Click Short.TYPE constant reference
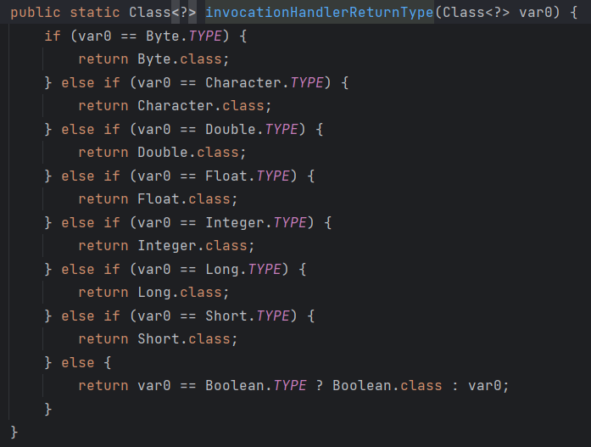 point(248,316)
